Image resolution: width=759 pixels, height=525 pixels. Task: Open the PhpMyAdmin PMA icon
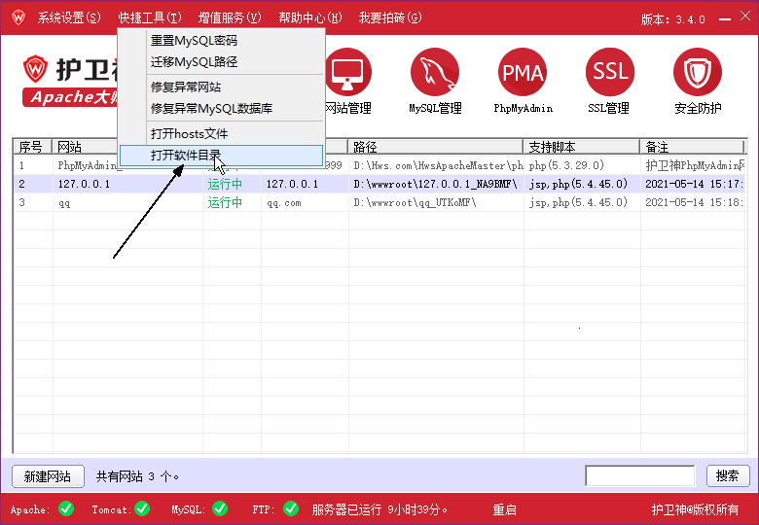point(523,73)
